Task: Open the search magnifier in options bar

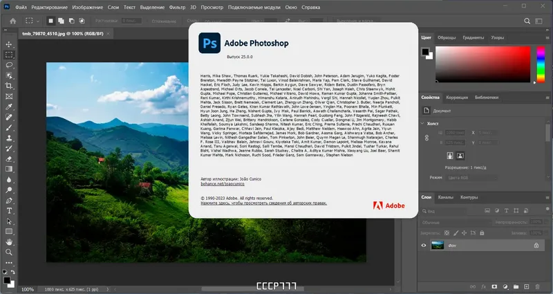Action: click(527, 21)
